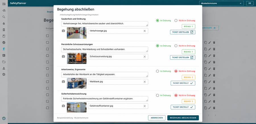Open the Verkehrswege hall photo thumbnail
The width and height of the screenshot is (256, 124).
click(77, 33)
